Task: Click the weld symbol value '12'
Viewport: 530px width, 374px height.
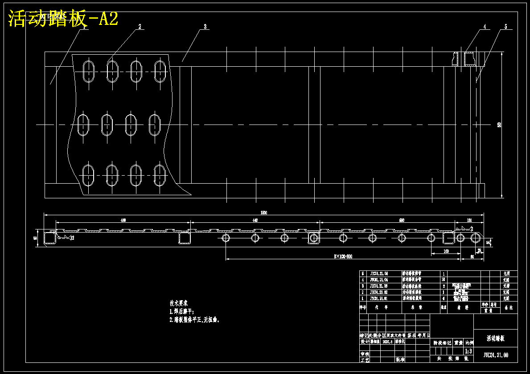Action: coord(72,238)
